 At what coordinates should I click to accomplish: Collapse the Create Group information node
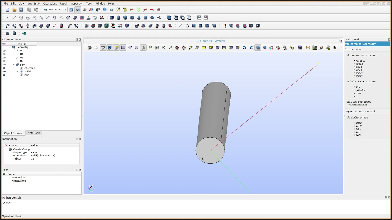point(6,149)
